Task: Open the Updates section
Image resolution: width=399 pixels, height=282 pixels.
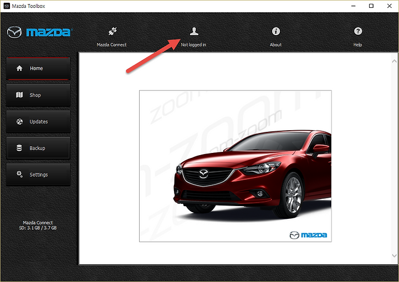Action: click(38, 122)
